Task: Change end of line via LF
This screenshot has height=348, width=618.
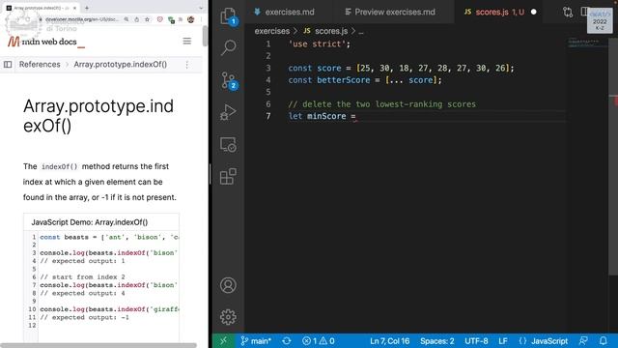Action: (503, 341)
